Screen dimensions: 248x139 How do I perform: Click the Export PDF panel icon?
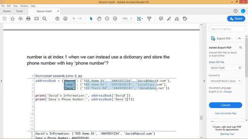(x=213, y=39)
